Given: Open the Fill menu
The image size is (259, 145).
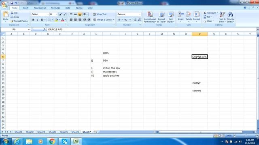Looking at the screenshot, I should [x=208, y=17].
